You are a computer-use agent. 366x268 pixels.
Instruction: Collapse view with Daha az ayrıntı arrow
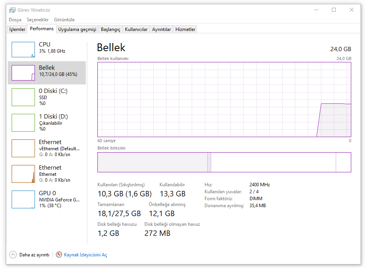pos(13,255)
